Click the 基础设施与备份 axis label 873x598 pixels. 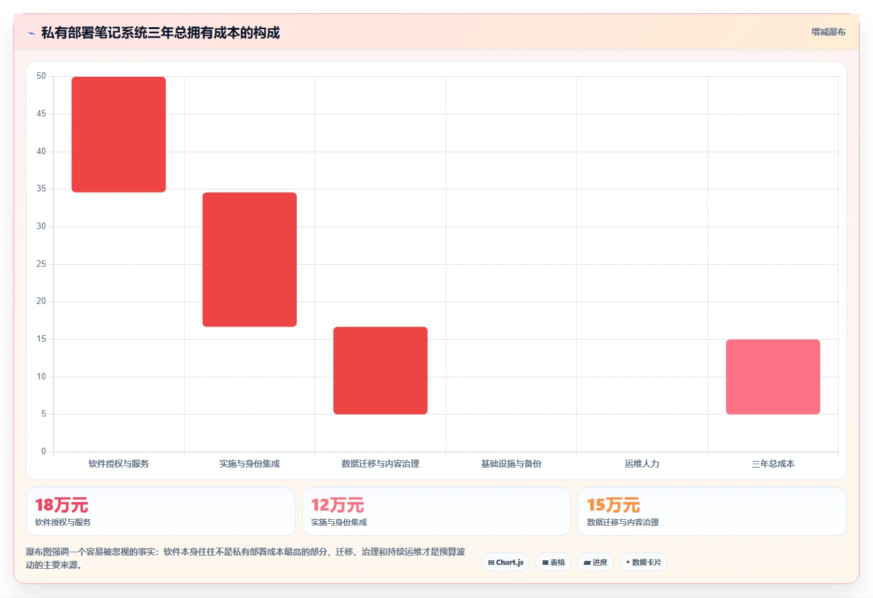coord(511,464)
